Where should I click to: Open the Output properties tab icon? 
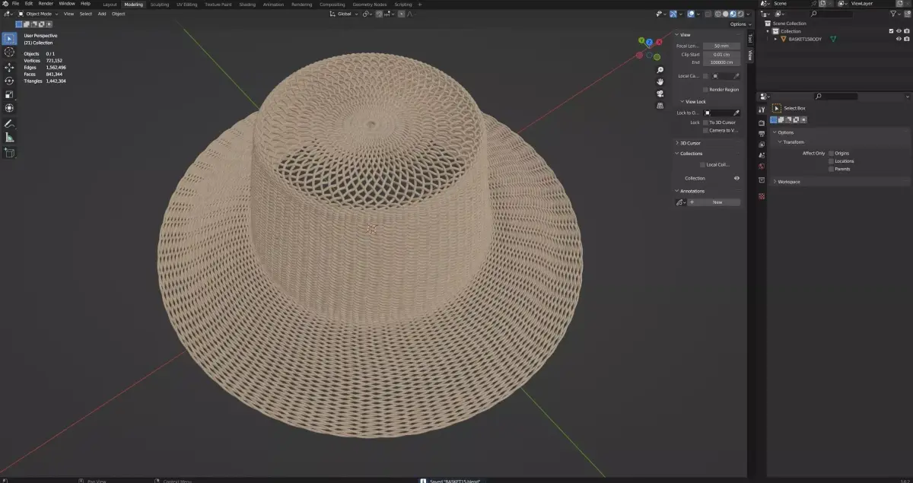[x=762, y=133]
